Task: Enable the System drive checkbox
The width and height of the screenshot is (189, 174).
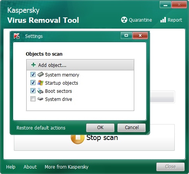Action: [33, 99]
